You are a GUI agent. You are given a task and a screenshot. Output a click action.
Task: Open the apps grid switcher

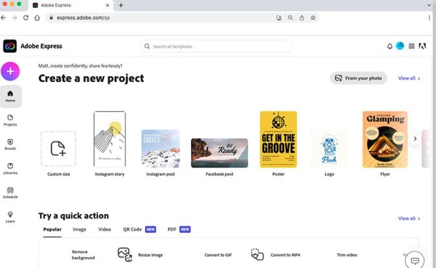411,46
